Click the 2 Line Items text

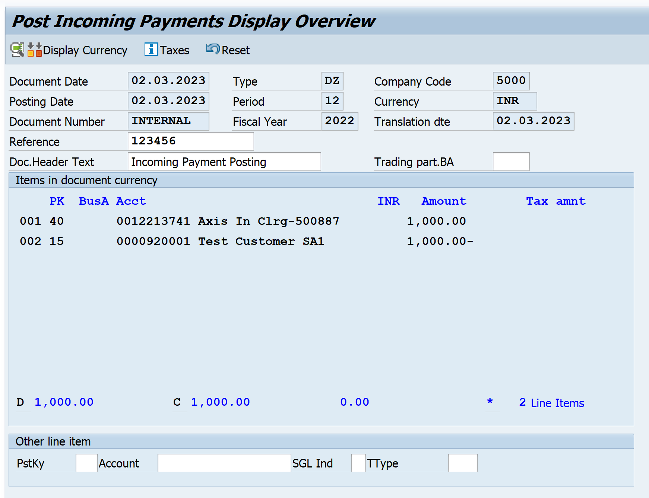pos(552,403)
